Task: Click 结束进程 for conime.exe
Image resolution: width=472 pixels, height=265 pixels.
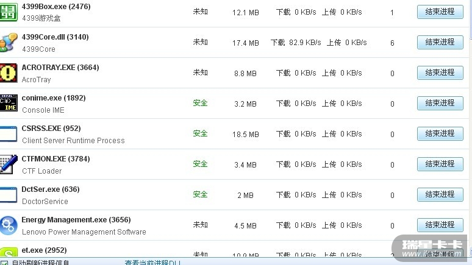Action: pyautogui.click(x=440, y=103)
